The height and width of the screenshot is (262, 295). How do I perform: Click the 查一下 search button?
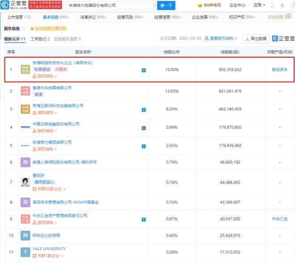coord(167,6)
